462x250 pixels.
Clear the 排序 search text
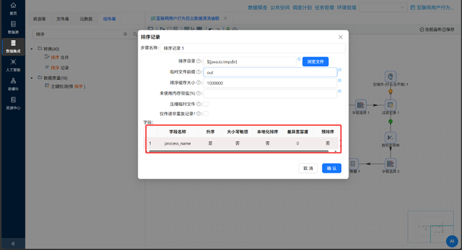pos(126,34)
